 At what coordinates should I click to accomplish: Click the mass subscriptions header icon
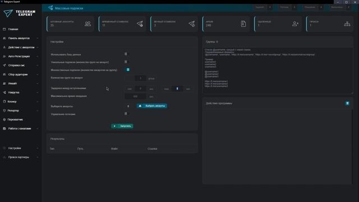tap(50, 8)
